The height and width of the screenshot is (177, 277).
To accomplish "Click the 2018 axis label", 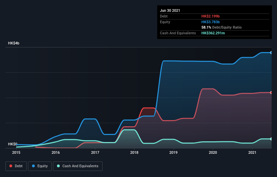I will [x=134, y=152].
